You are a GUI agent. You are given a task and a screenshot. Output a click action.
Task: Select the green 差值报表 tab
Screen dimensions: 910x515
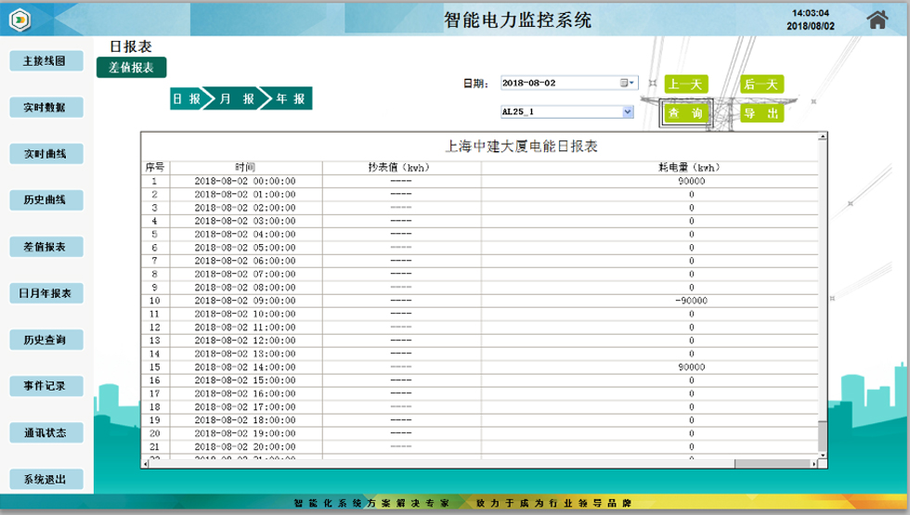[131, 67]
